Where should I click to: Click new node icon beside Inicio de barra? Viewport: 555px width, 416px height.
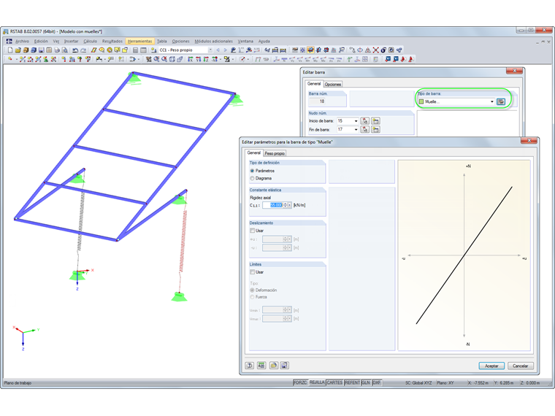pyautogui.click(x=375, y=121)
